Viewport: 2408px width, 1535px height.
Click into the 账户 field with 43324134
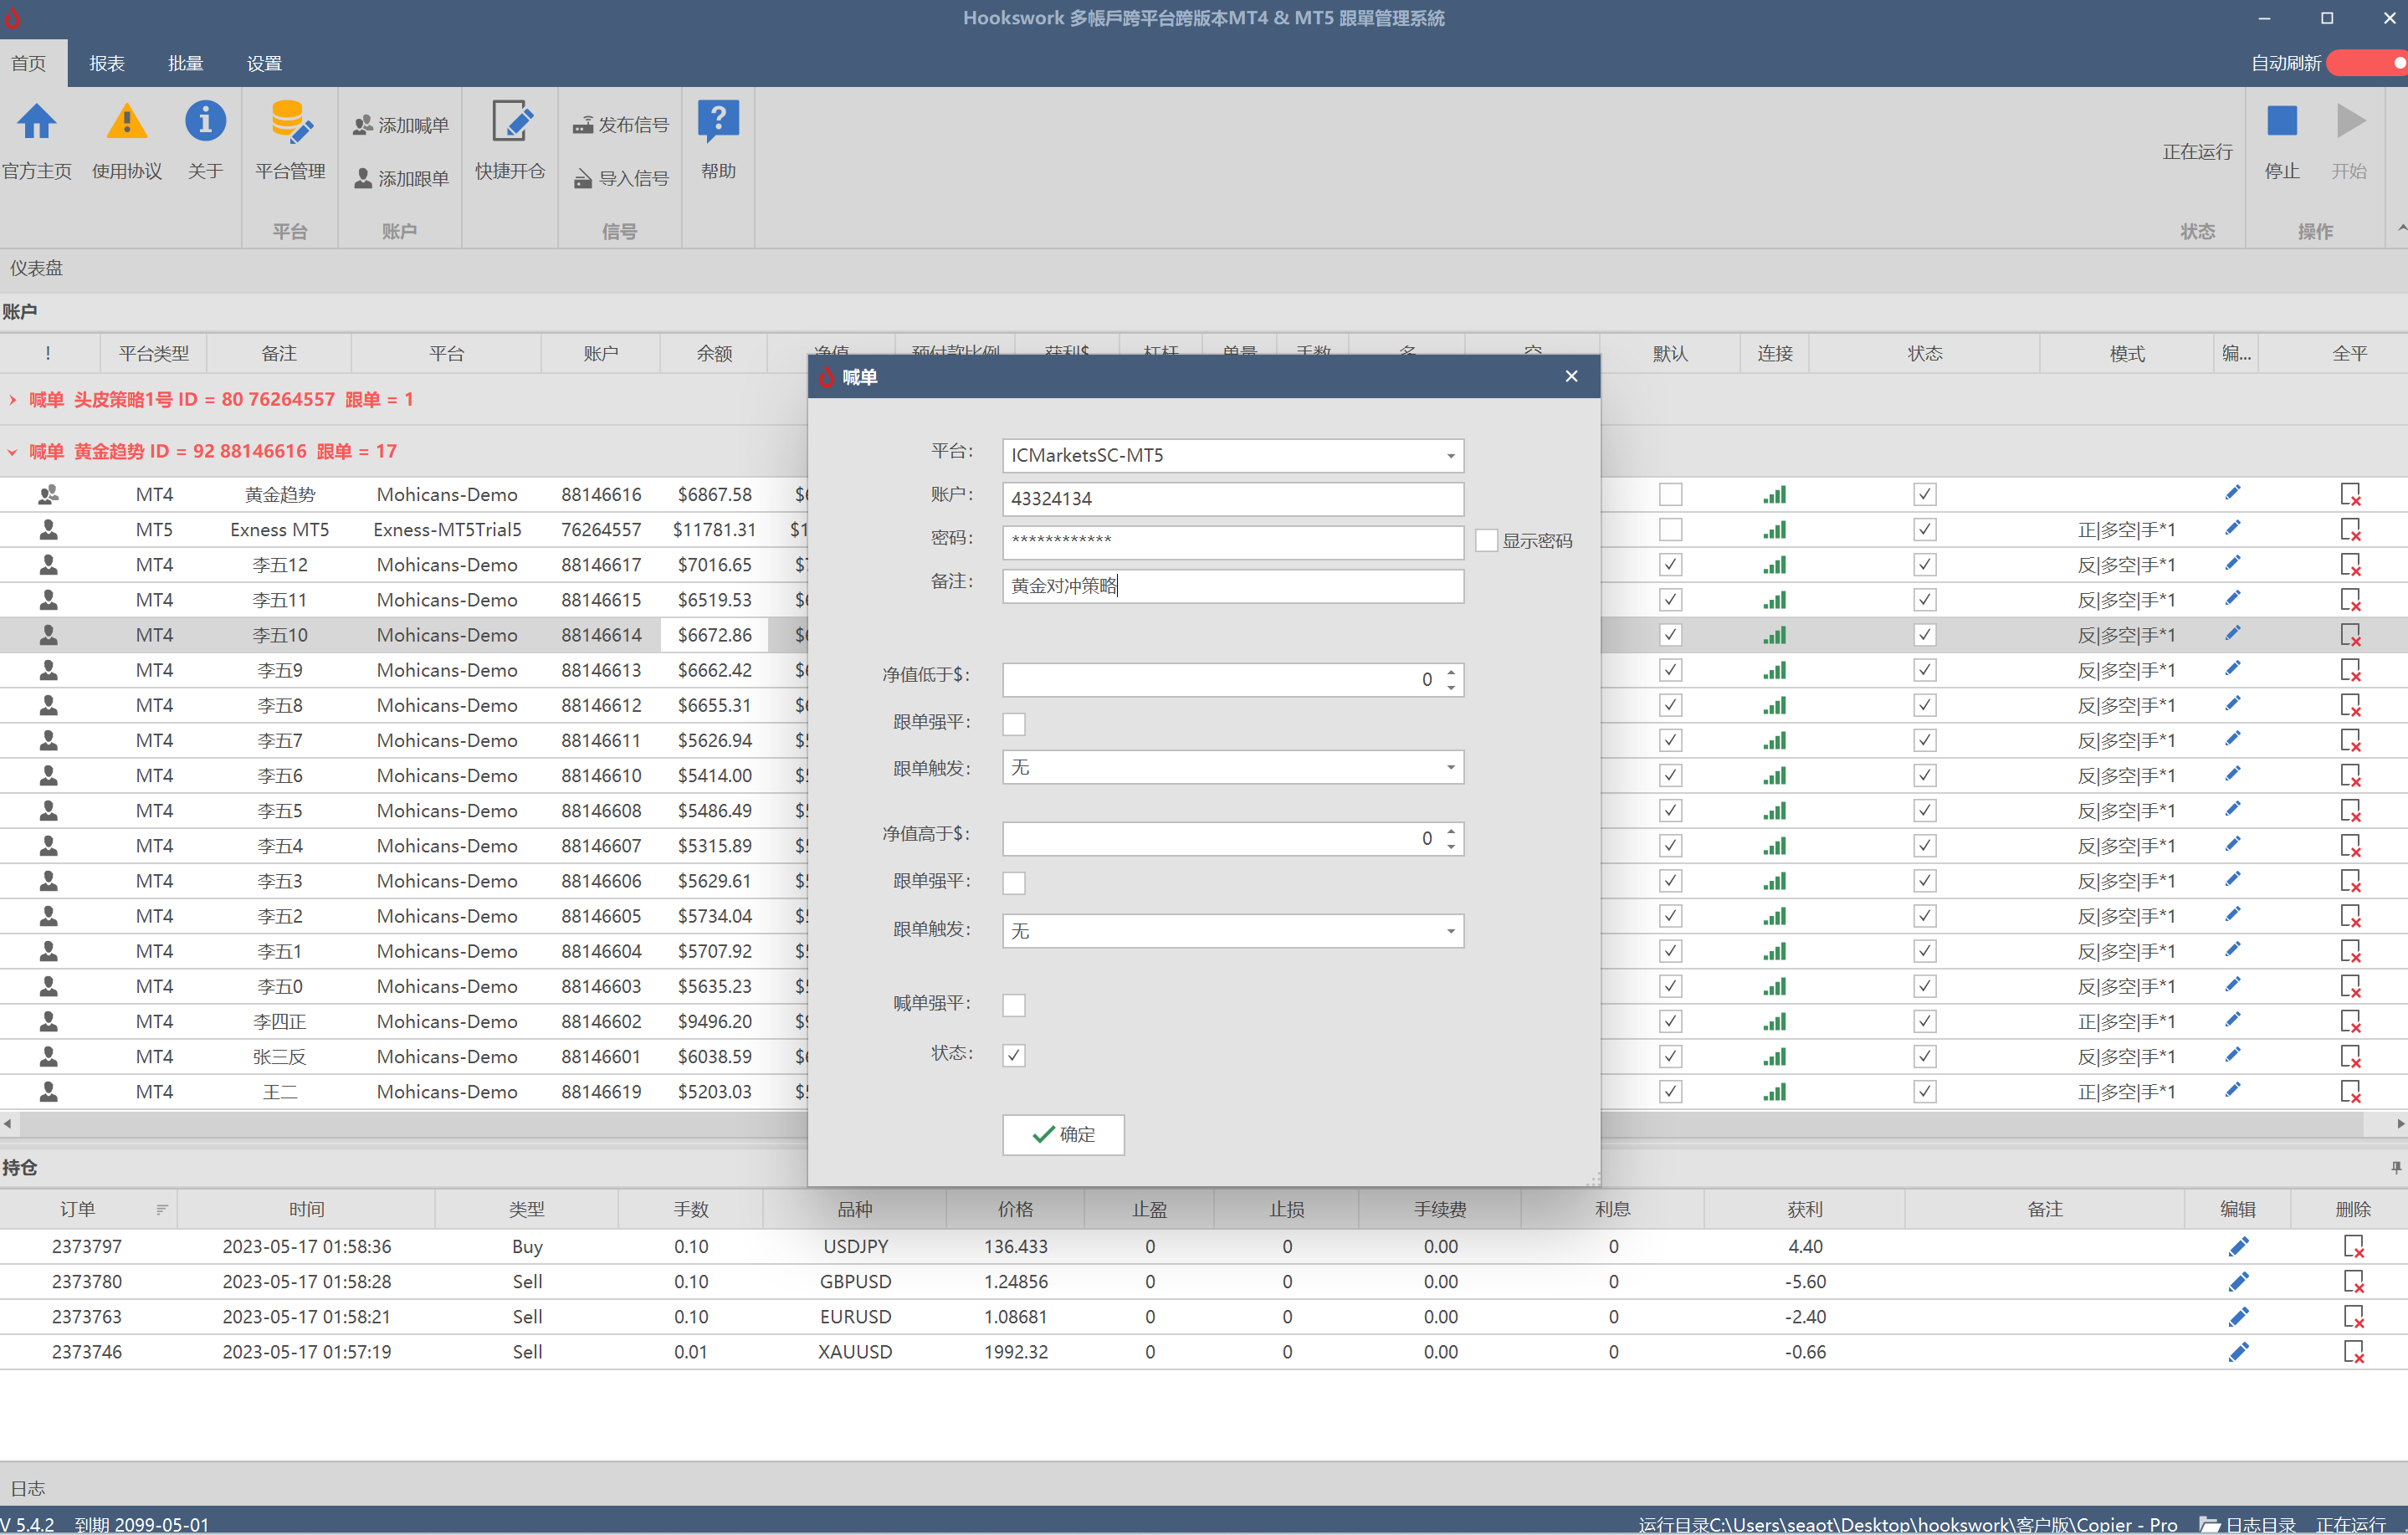pyautogui.click(x=1232, y=499)
